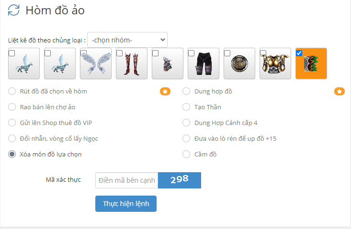Check the box on the golden armor item
Viewport: 351px width, 229px height.
[x=263, y=53]
